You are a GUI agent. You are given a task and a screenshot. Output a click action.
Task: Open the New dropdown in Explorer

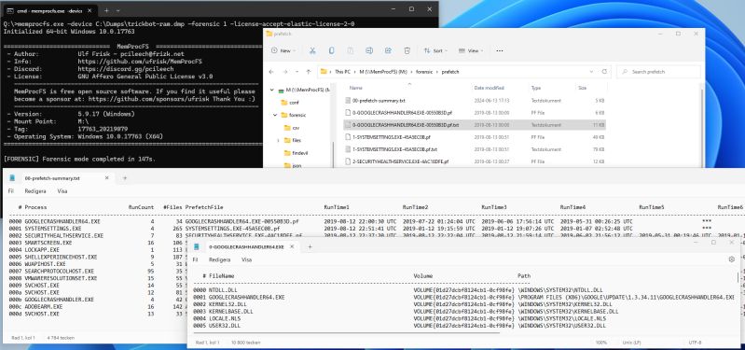click(283, 51)
